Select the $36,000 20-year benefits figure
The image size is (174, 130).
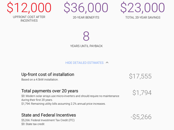(86, 7)
